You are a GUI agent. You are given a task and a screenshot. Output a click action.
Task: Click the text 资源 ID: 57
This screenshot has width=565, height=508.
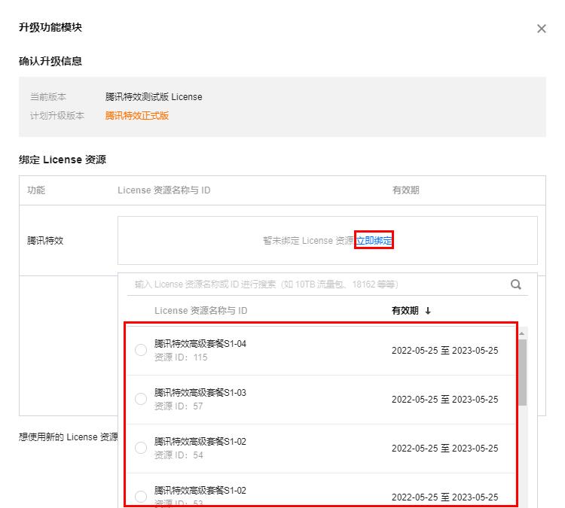click(x=179, y=406)
